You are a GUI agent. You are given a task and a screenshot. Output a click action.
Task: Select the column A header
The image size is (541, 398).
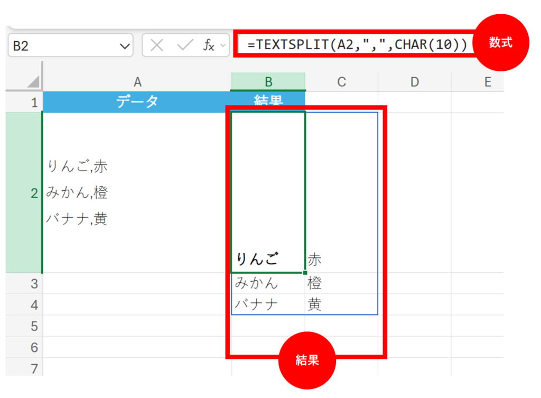pos(137,82)
